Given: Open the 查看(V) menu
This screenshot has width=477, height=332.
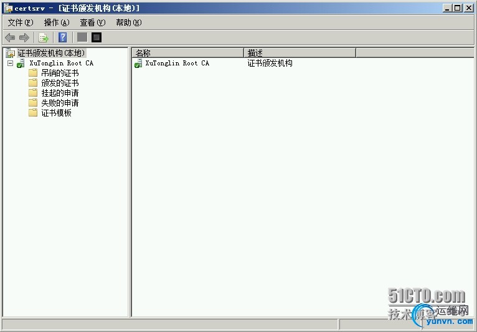Looking at the screenshot, I should (x=93, y=22).
